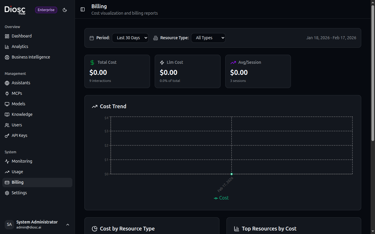The width and height of the screenshot is (375, 234).
Task: Open the Resource Type dropdown
Action: coord(208,38)
